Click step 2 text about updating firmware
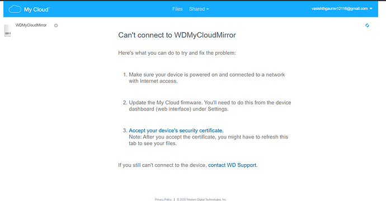Image resolution: width=386 pixels, height=201 pixels. pyautogui.click(x=210, y=106)
